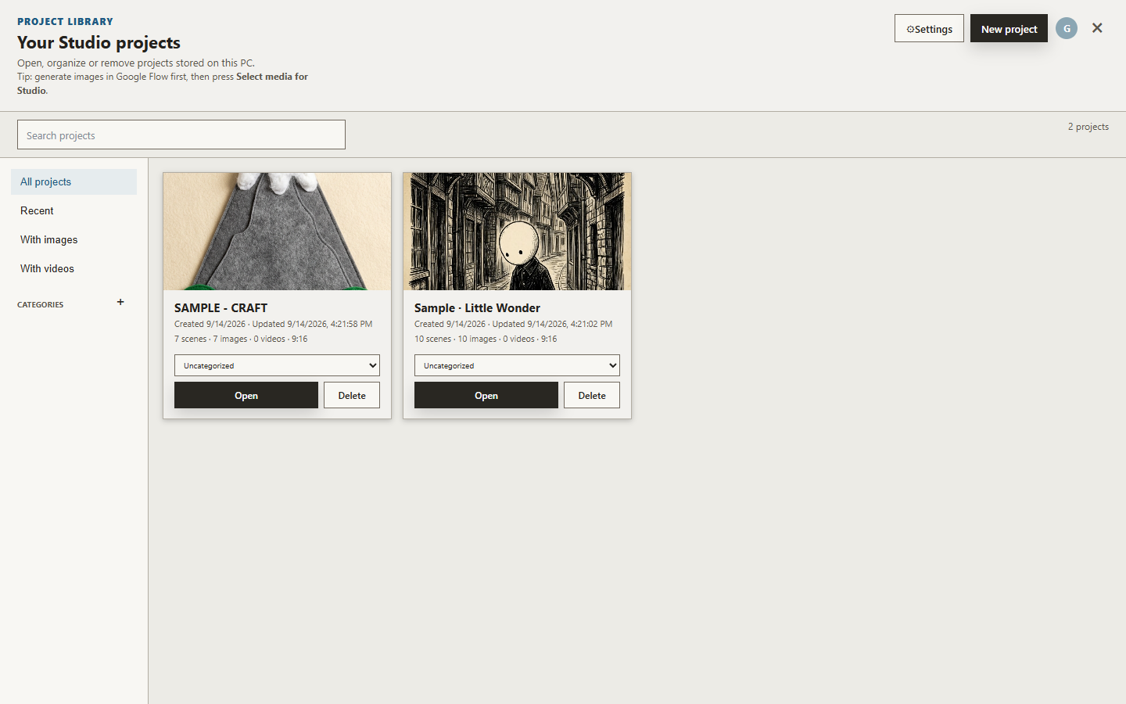Close the project library panel
Screen dimensions: 1126x704
click(1097, 28)
